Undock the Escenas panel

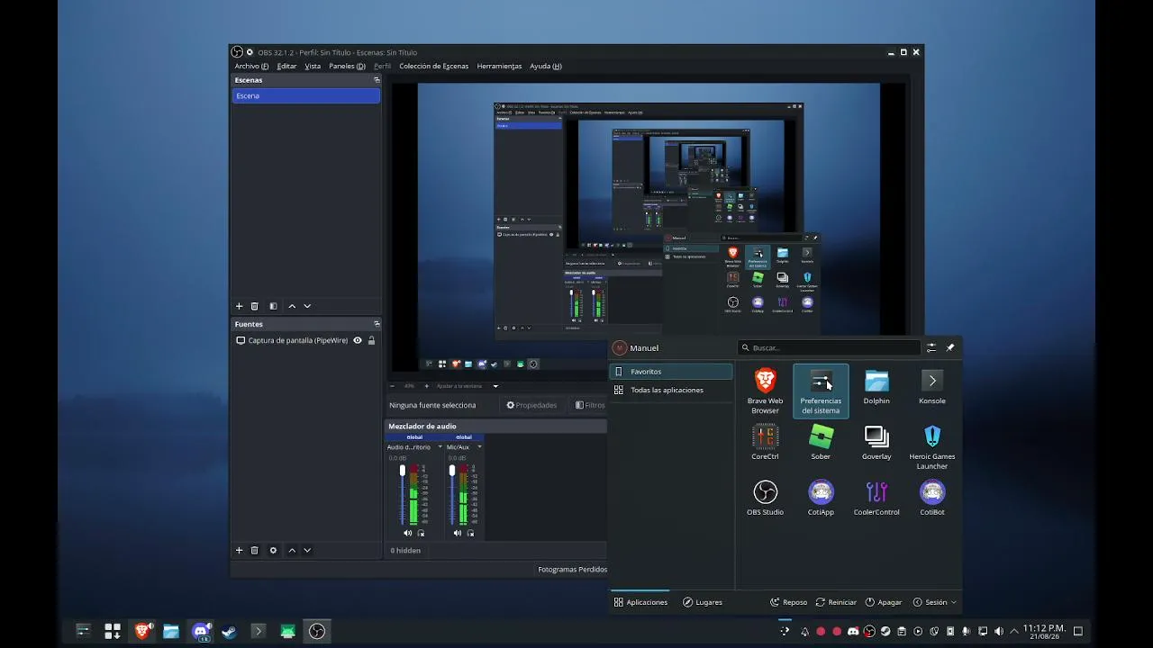pyautogui.click(x=377, y=80)
